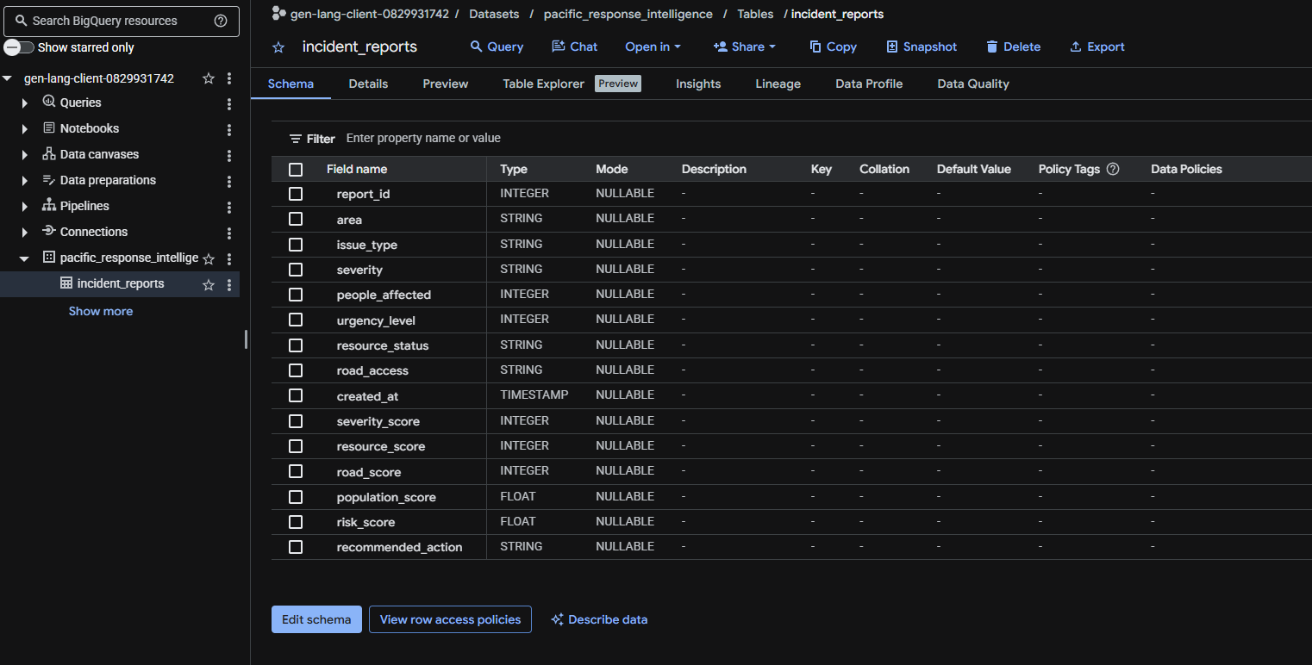
Task: Switch to the Details tab
Action: pos(368,84)
